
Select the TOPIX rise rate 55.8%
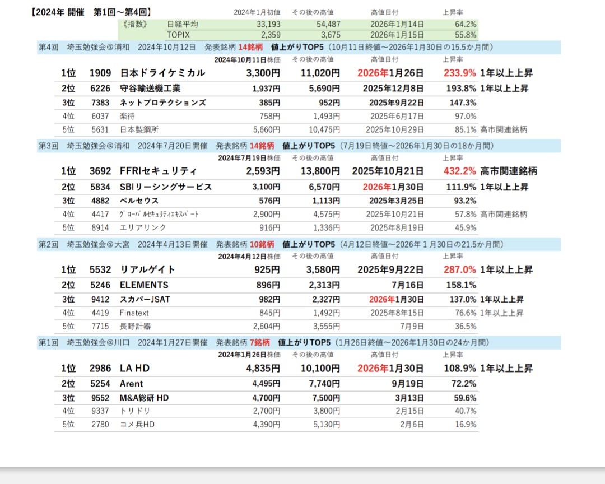coord(466,35)
